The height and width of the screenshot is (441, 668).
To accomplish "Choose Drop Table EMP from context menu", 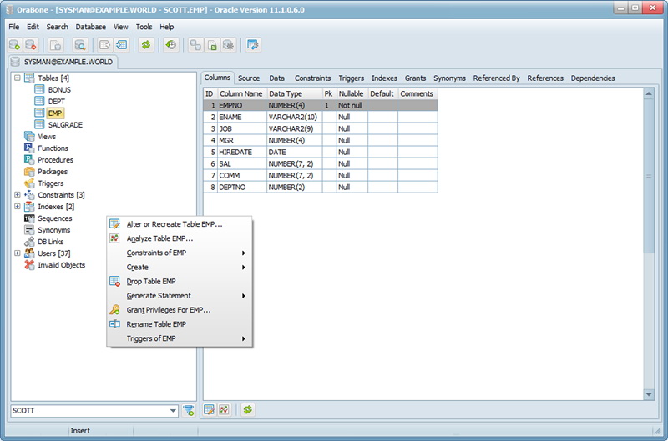I will (x=151, y=282).
